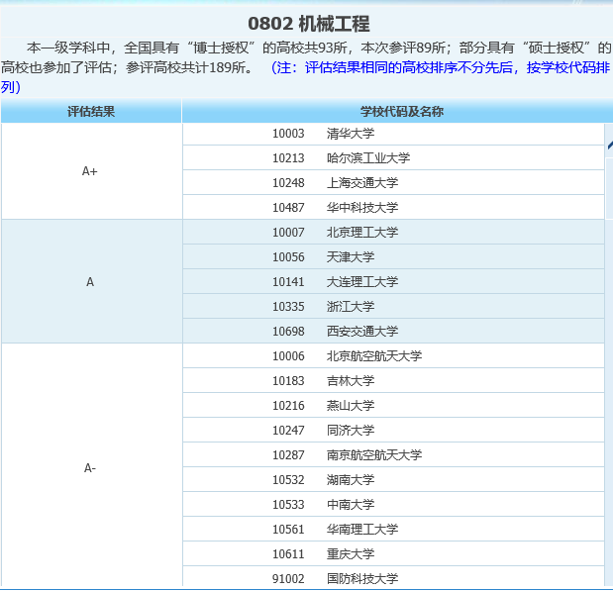613x591 pixels.
Task: Click the row for 上海交通大学
Action: pos(393,182)
